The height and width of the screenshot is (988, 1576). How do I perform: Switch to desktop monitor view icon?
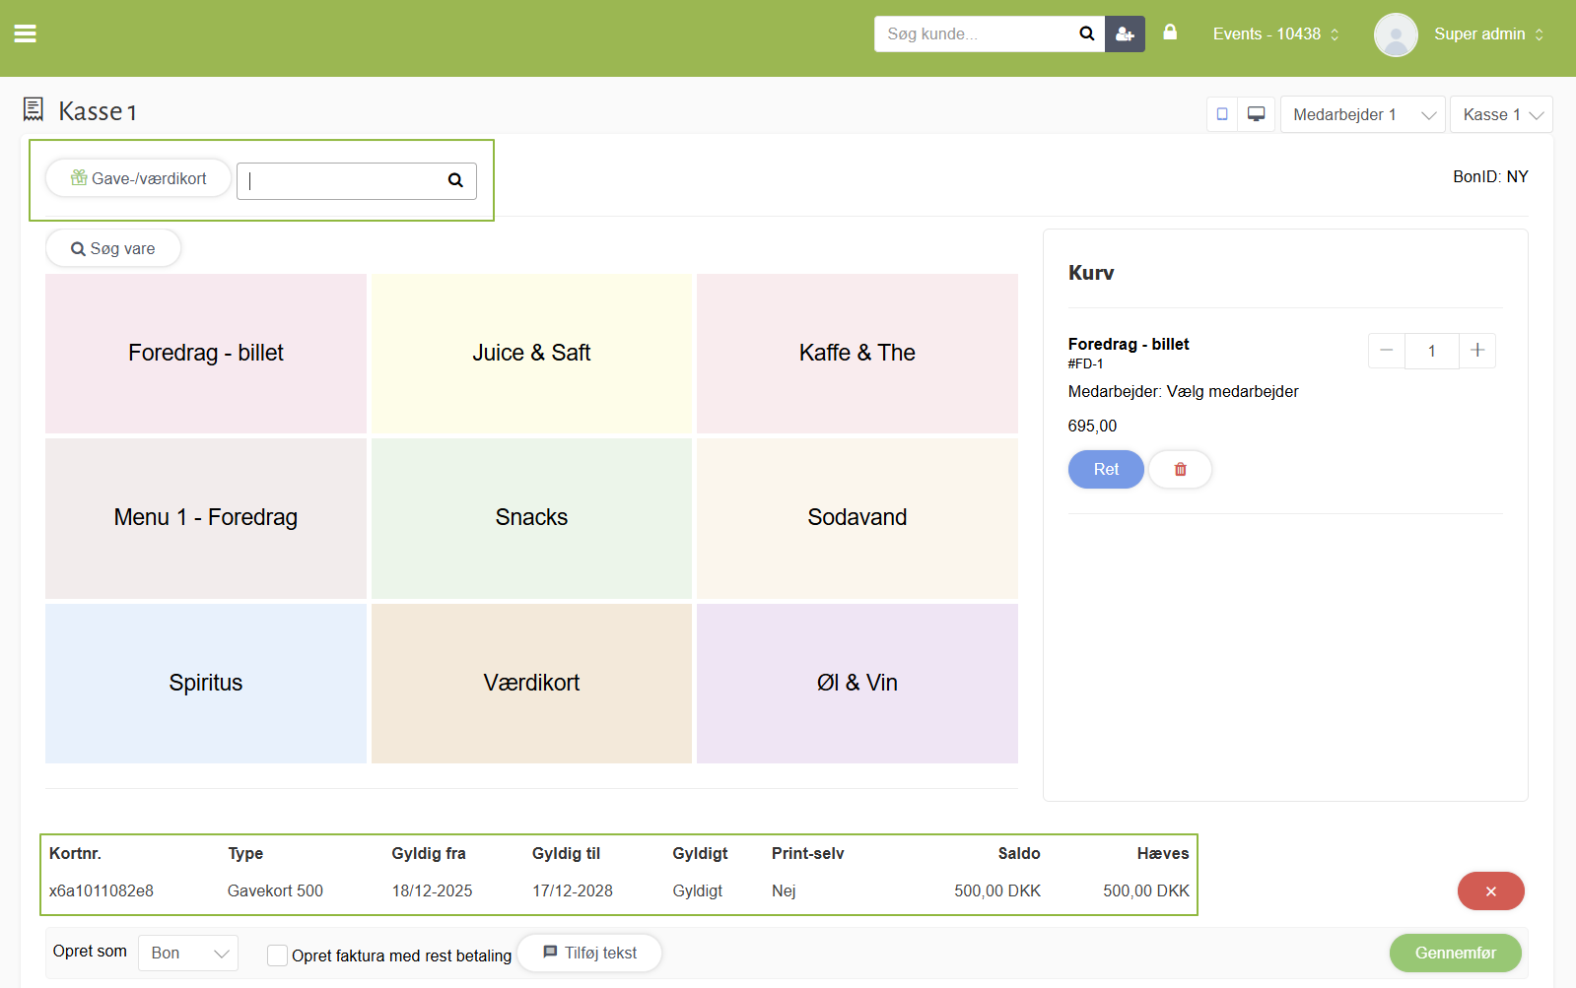click(x=1256, y=114)
